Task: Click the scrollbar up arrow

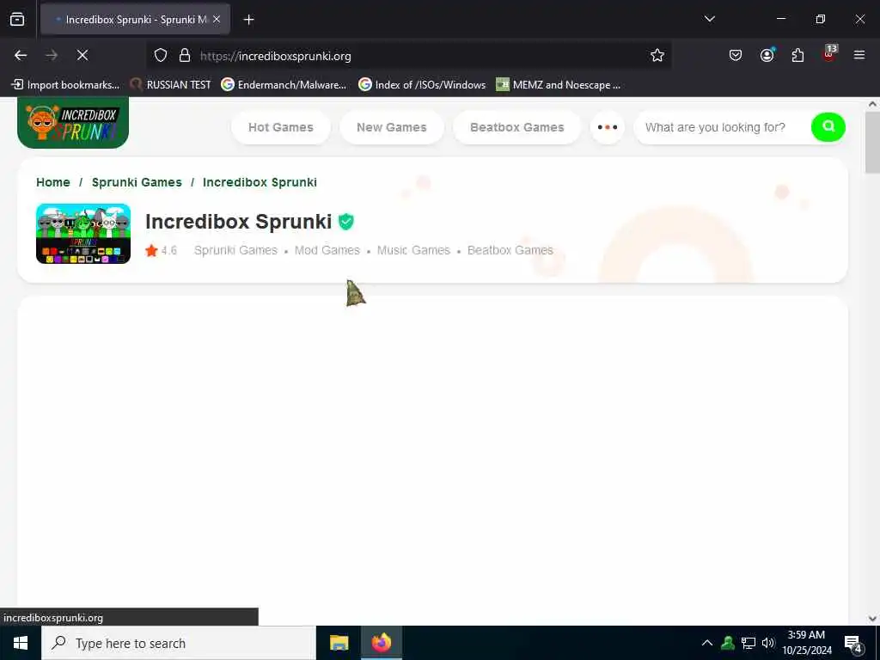Action: (x=872, y=104)
